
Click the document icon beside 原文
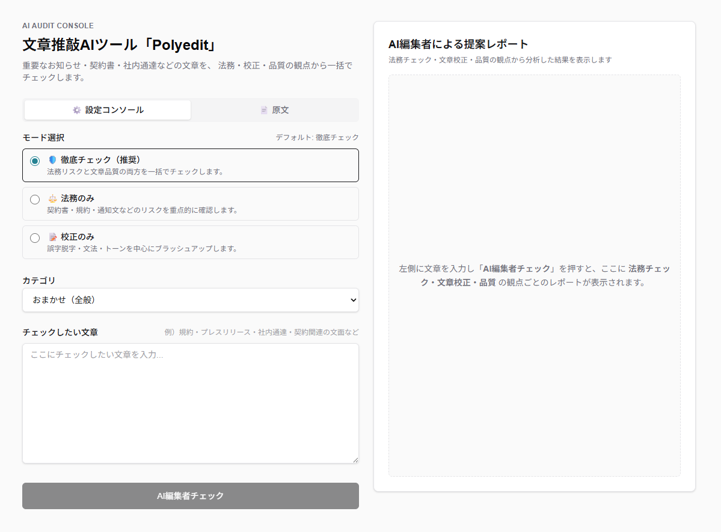(x=264, y=110)
